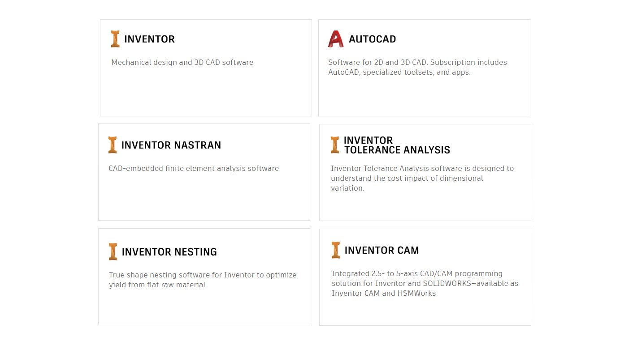
Task: Click the Inventor Tolerance Analysis logo icon
Action: 335,145
